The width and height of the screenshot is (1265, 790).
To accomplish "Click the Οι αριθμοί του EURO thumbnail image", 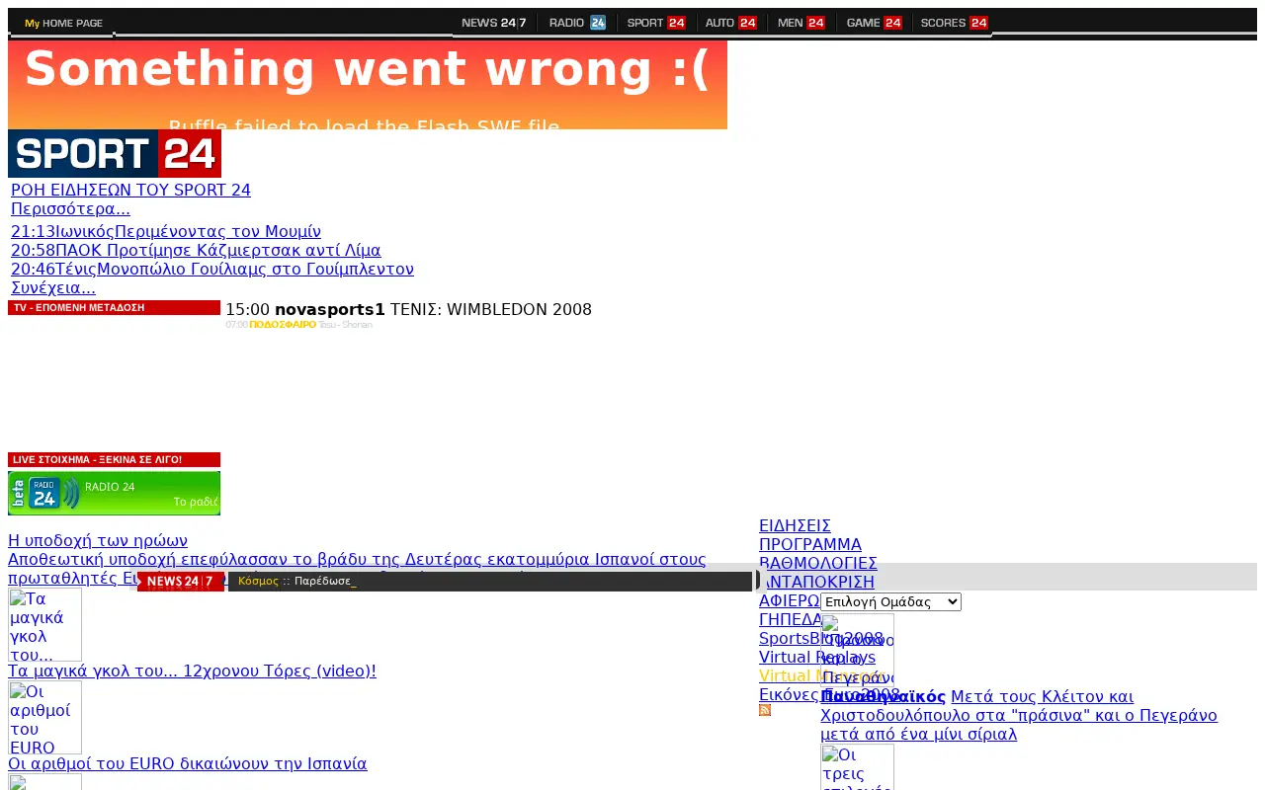I will point(44,717).
